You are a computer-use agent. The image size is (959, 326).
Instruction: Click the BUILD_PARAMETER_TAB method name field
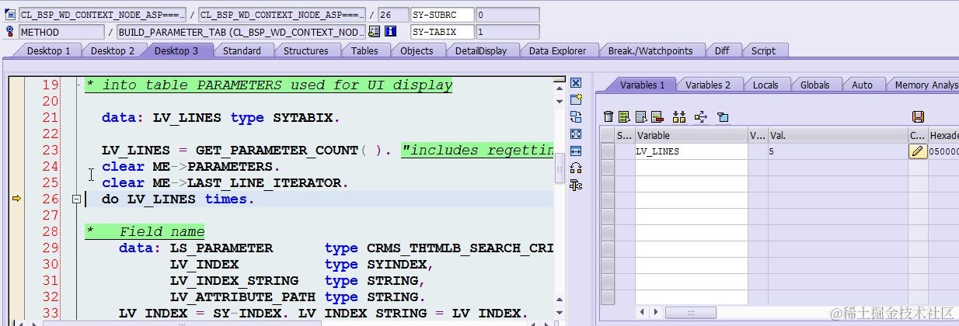(241, 32)
